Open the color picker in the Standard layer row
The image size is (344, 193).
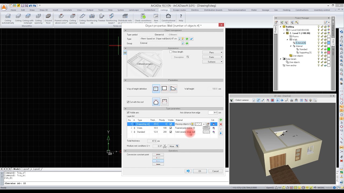pos(214,132)
